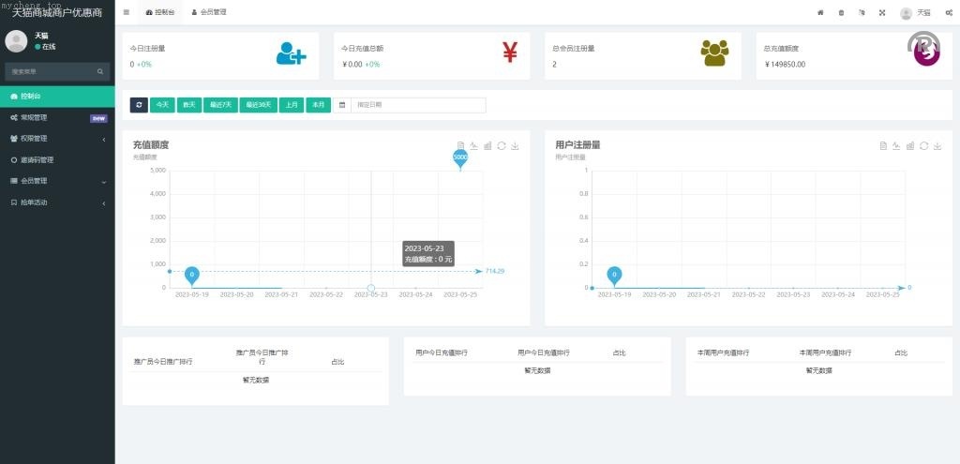Click the home icon in top bar
The height and width of the screenshot is (464, 960).
click(x=820, y=13)
